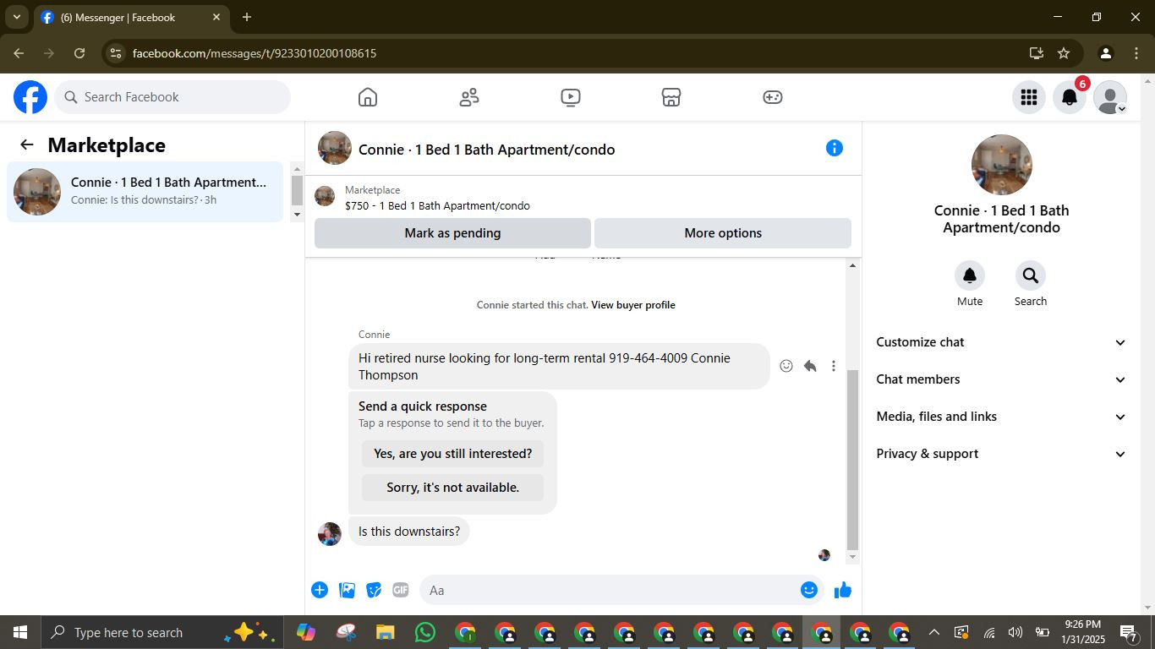Send a thumbs-up like

click(x=843, y=590)
